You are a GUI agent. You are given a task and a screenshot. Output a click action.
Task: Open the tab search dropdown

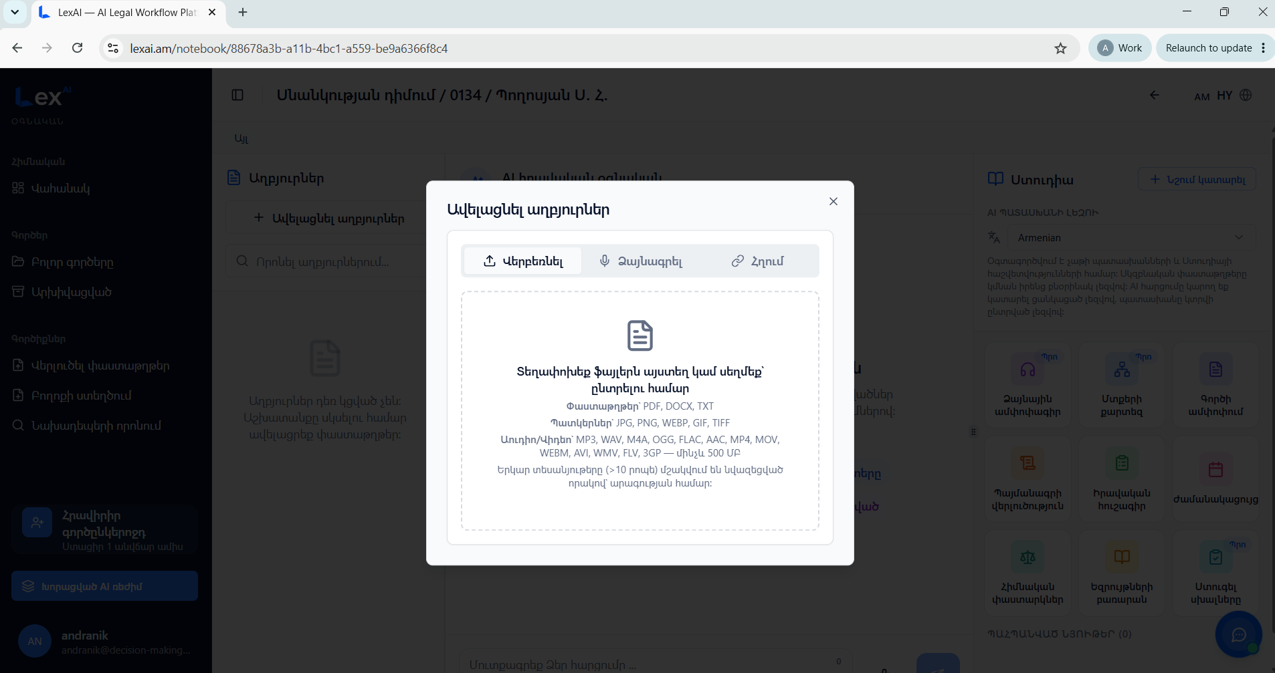tap(15, 12)
